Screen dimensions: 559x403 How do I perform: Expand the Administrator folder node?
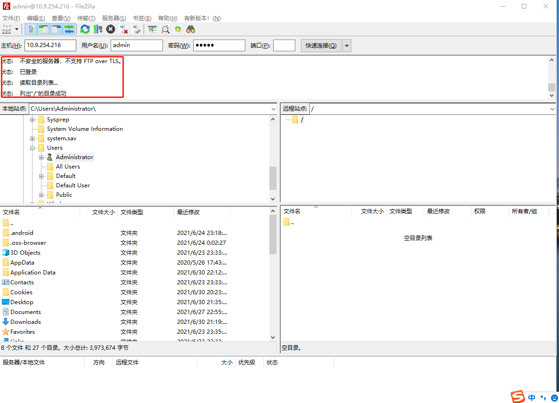point(41,158)
